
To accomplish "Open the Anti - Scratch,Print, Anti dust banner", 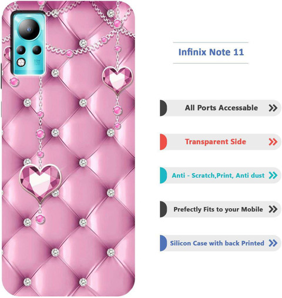I will tap(220, 176).
